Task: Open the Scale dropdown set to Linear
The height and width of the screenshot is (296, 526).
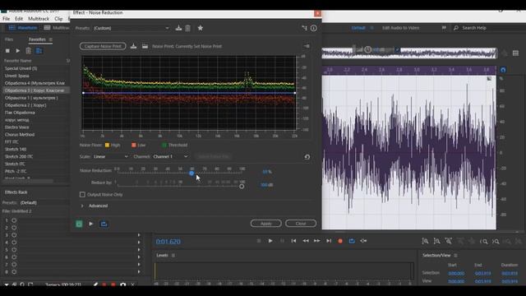Action: click(111, 157)
